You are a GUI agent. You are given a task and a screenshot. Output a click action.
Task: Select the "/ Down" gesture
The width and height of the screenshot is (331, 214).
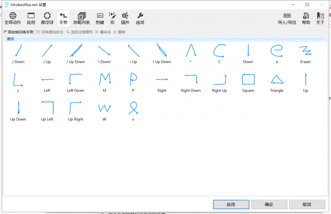click(18, 54)
